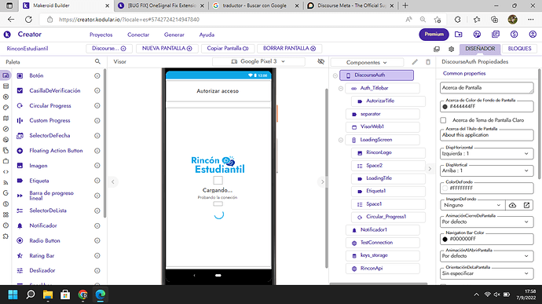Click the About this application title field
This screenshot has width=542, height=304.
[x=487, y=135]
